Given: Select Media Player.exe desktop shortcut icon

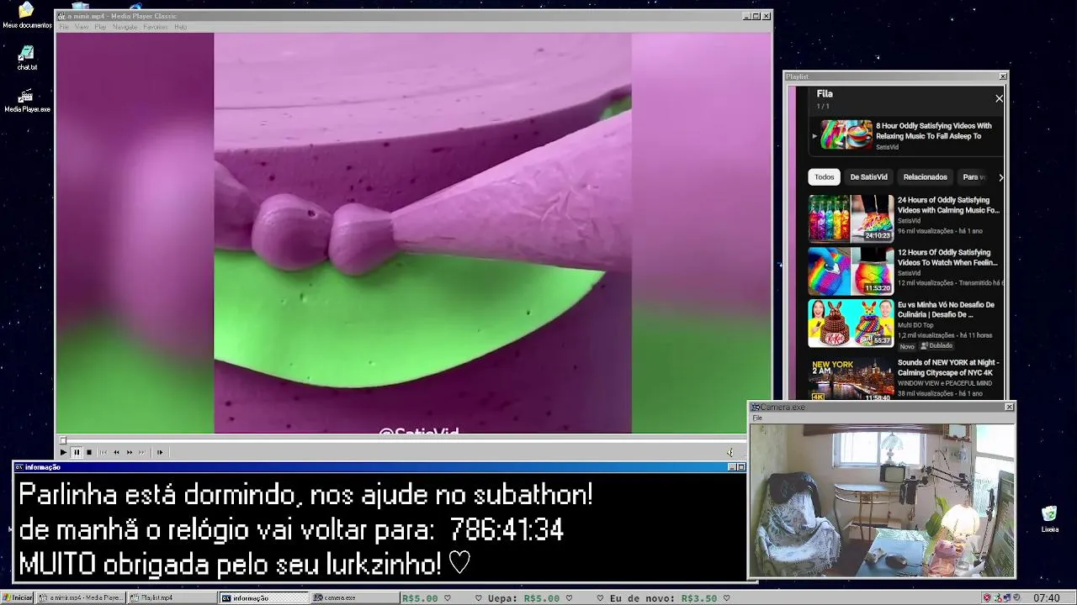Looking at the screenshot, I should (27, 101).
